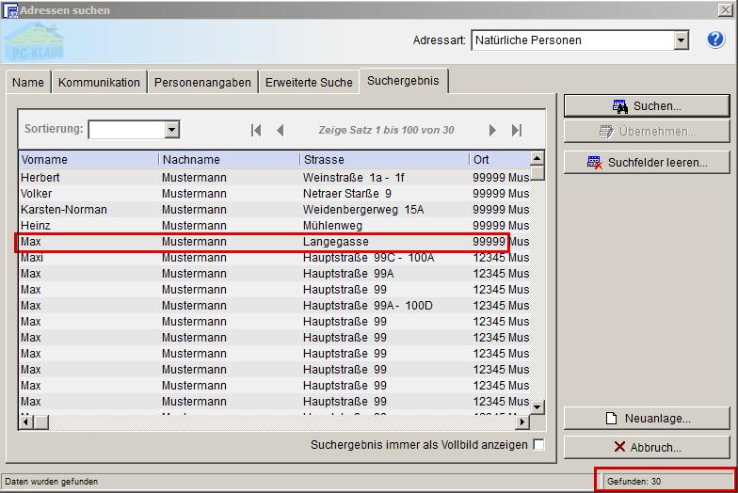This screenshot has height=493, width=738.
Task: Go to previous record page
Action: click(x=280, y=131)
